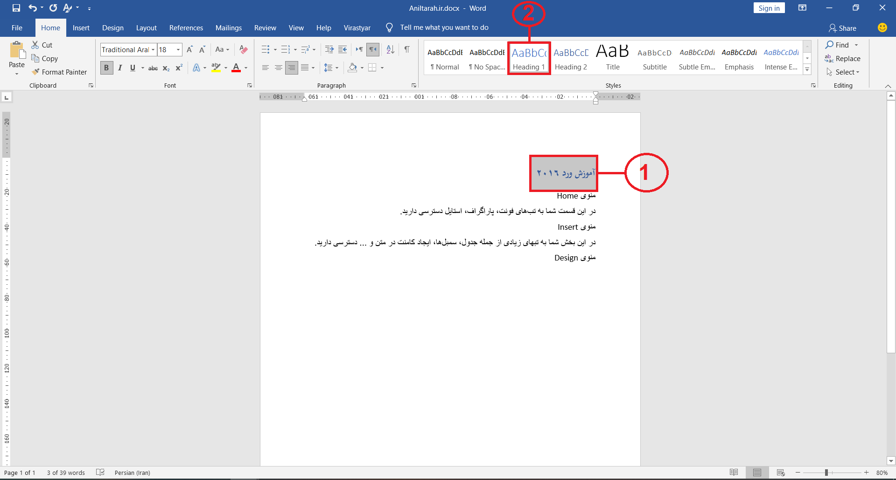Open the Select dropdown in Editing

coord(843,72)
